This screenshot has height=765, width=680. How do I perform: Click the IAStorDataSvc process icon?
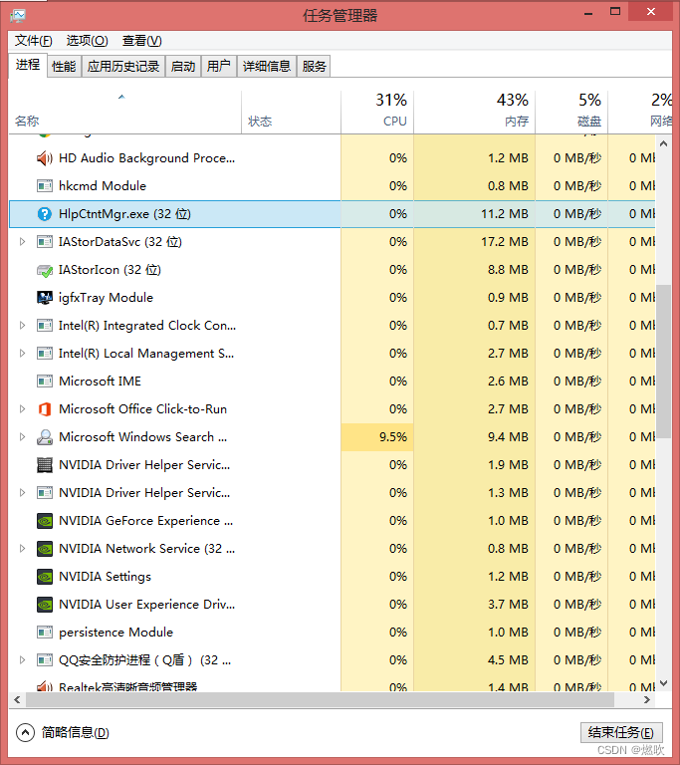pos(45,241)
